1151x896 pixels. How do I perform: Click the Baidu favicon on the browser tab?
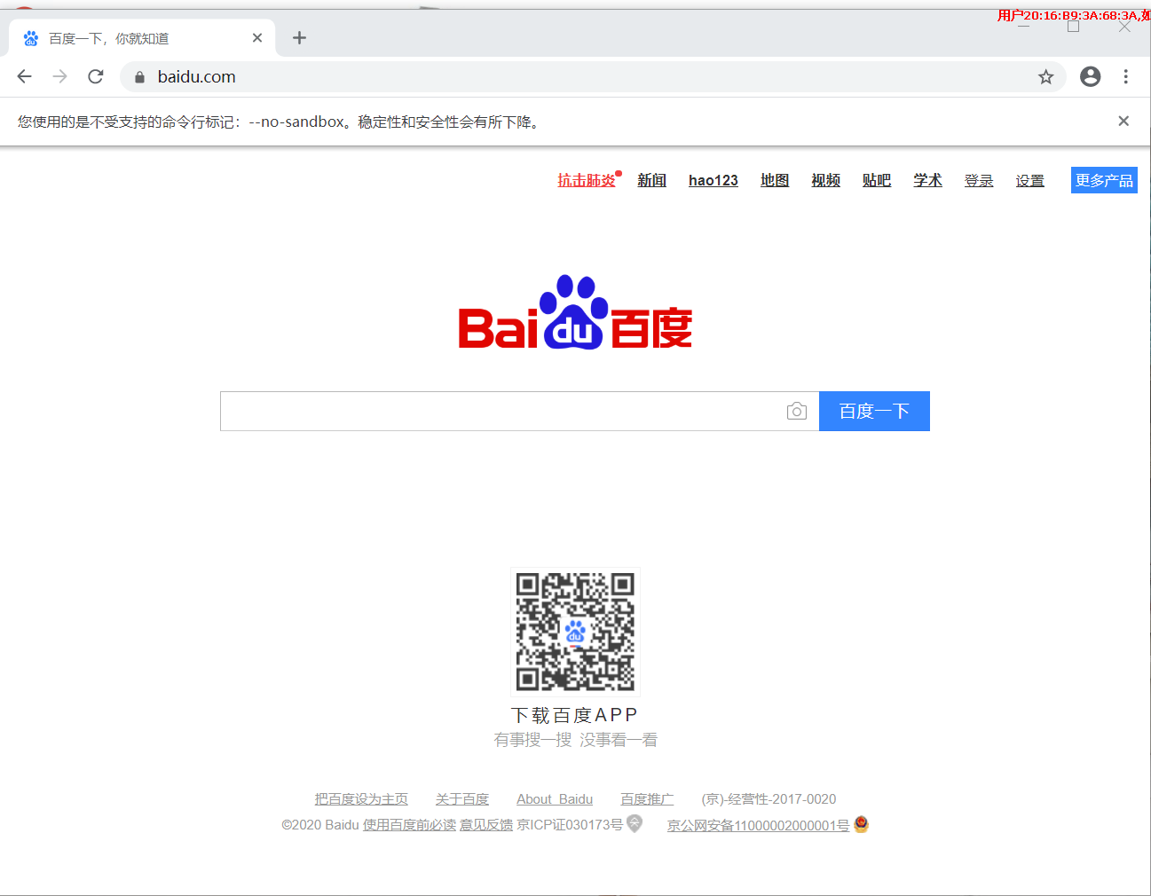click(29, 37)
